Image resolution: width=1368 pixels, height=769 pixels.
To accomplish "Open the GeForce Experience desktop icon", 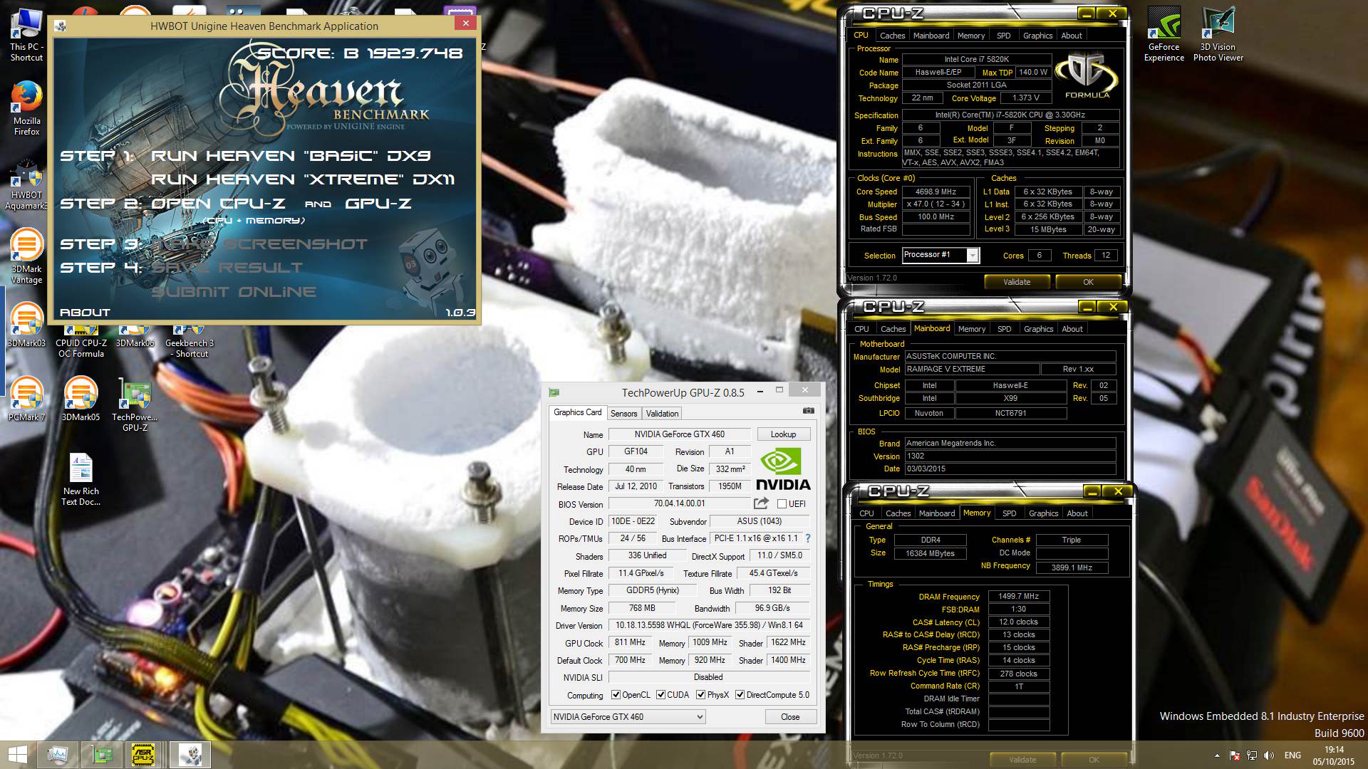I will (x=1164, y=34).
